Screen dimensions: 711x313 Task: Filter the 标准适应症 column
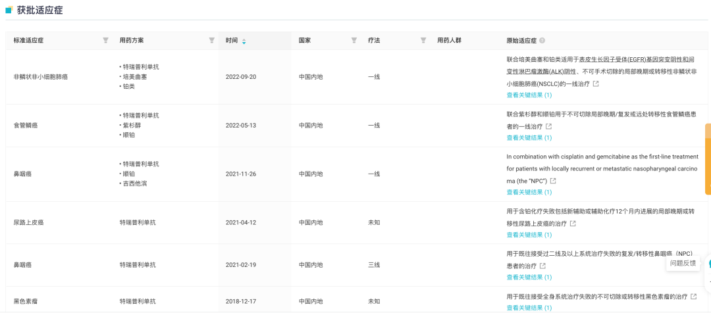(105, 40)
